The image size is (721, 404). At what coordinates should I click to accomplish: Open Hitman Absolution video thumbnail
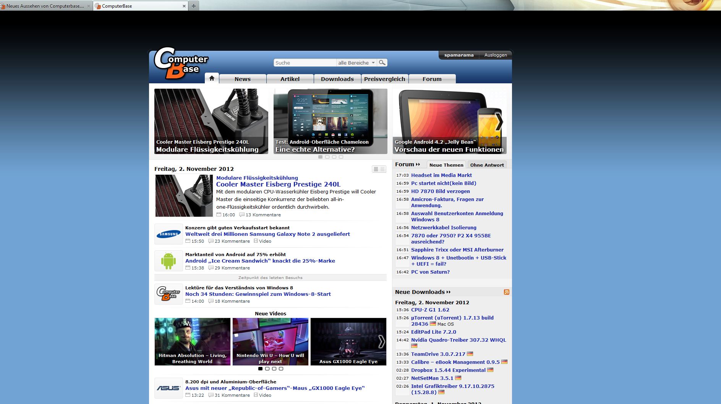193,342
